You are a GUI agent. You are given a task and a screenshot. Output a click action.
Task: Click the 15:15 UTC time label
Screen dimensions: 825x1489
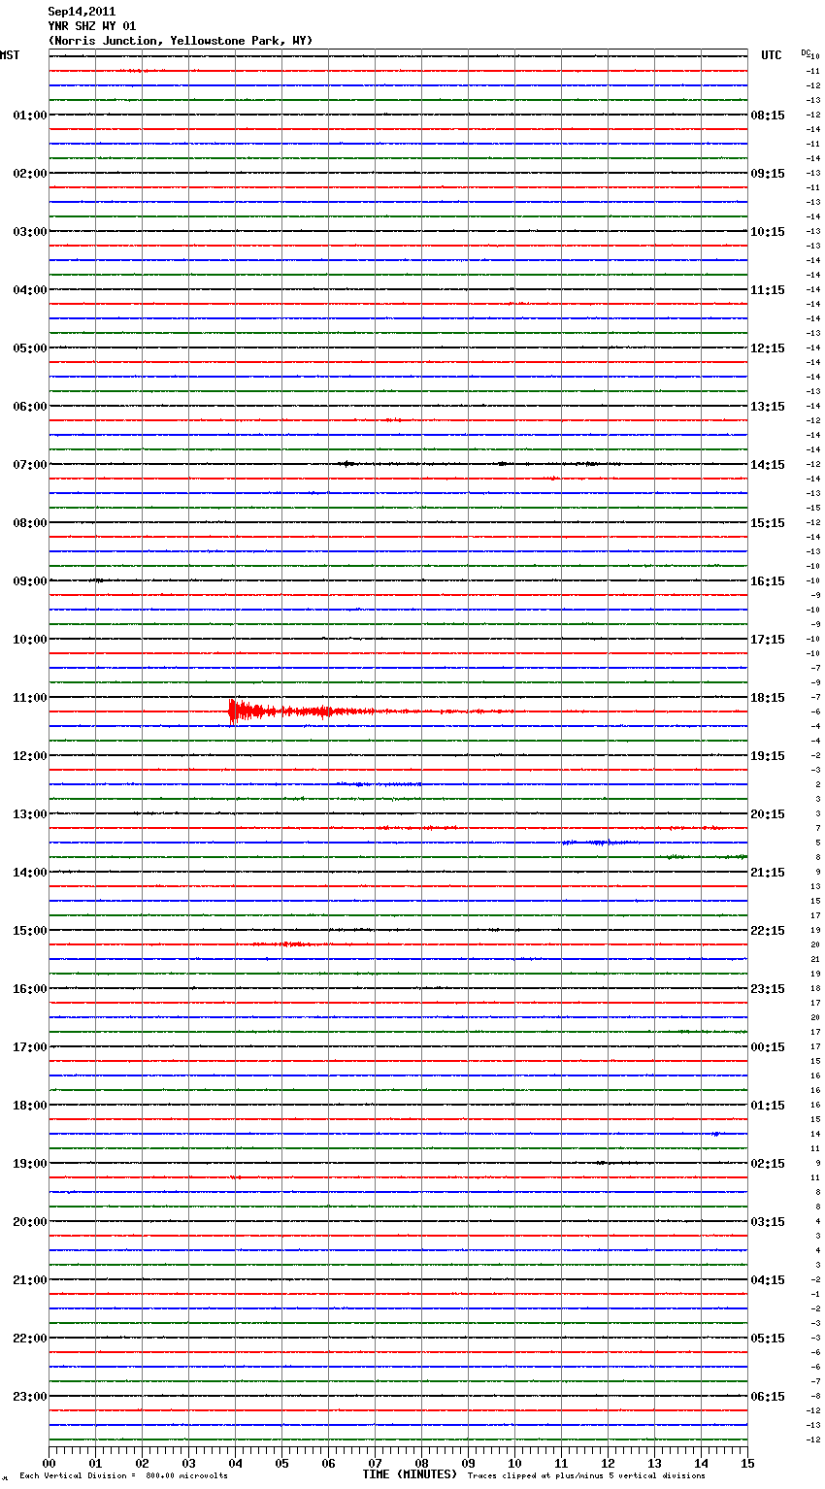point(768,523)
